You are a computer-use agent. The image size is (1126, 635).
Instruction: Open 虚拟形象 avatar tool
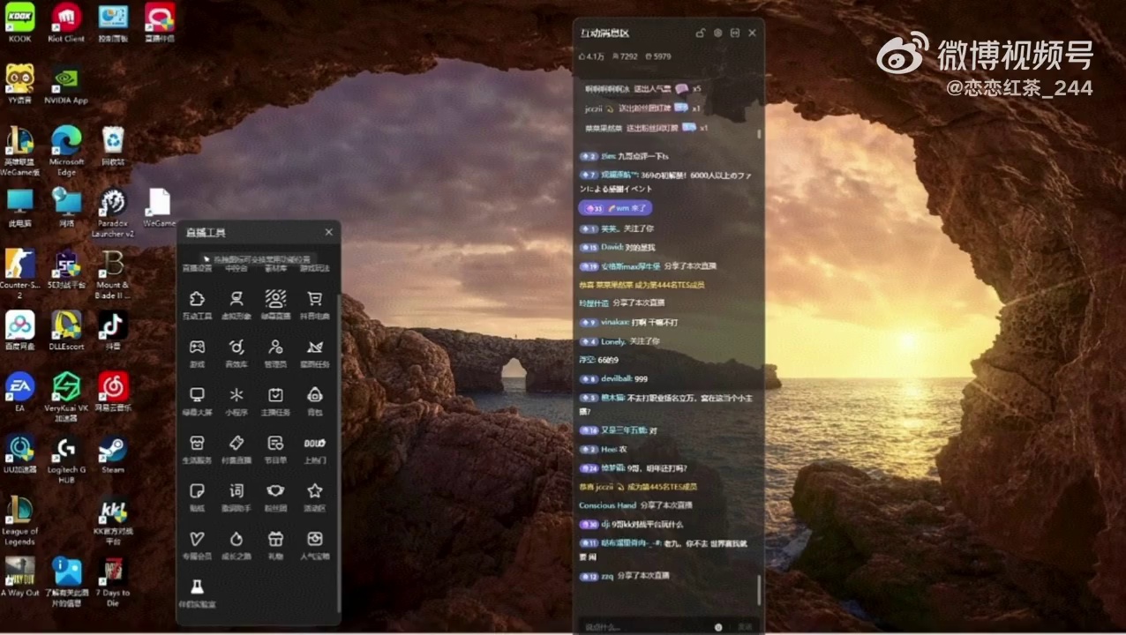click(x=236, y=304)
